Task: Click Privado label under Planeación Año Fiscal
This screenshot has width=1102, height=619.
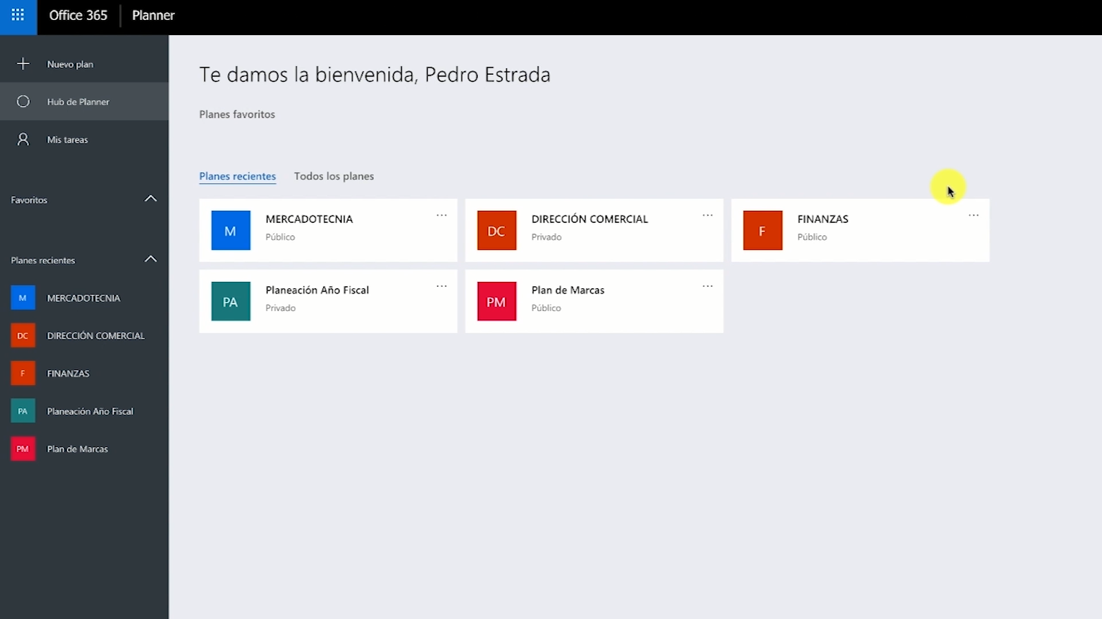Action: coord(280,307)
